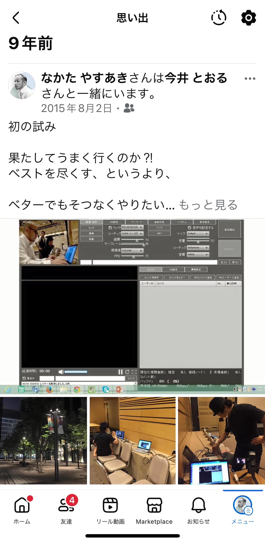The width and height of the screenshot is (265, 543).
Task: Open the clock icon beside the settings gear
Action: click(x=218, y=18)
